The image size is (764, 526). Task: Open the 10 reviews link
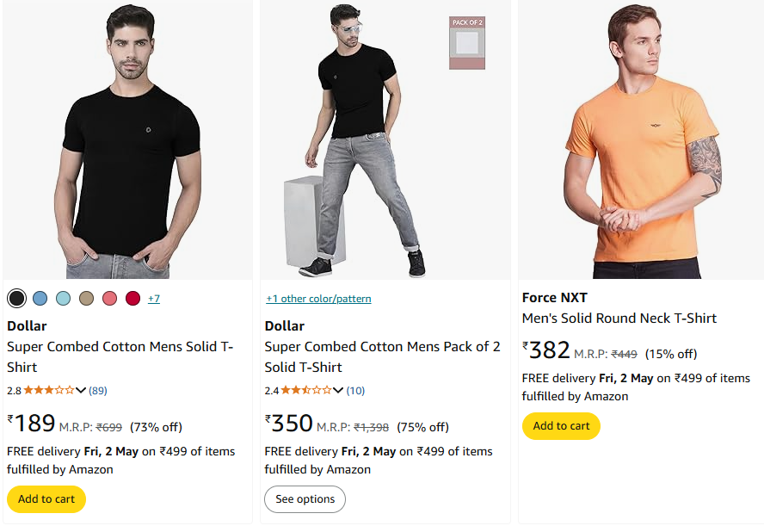(355, 391)
